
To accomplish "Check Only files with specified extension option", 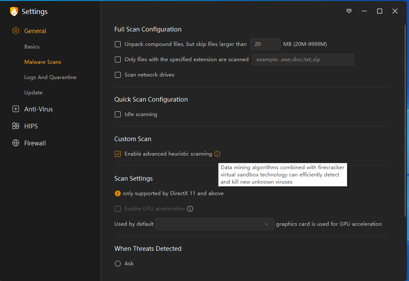I will tap(118, 60).
